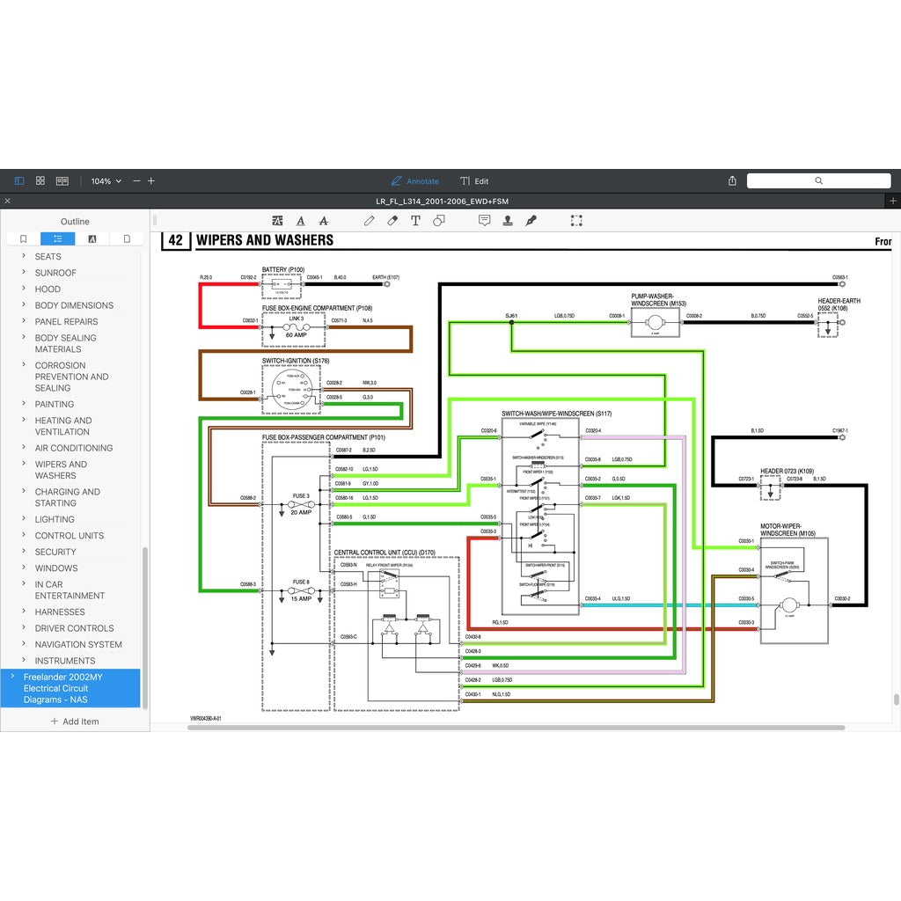Screen dimensions: 901x901
Task: Expand the WIPERS AND WASHERS outline item
Action: pyautogui.click(x=24, y=465)
